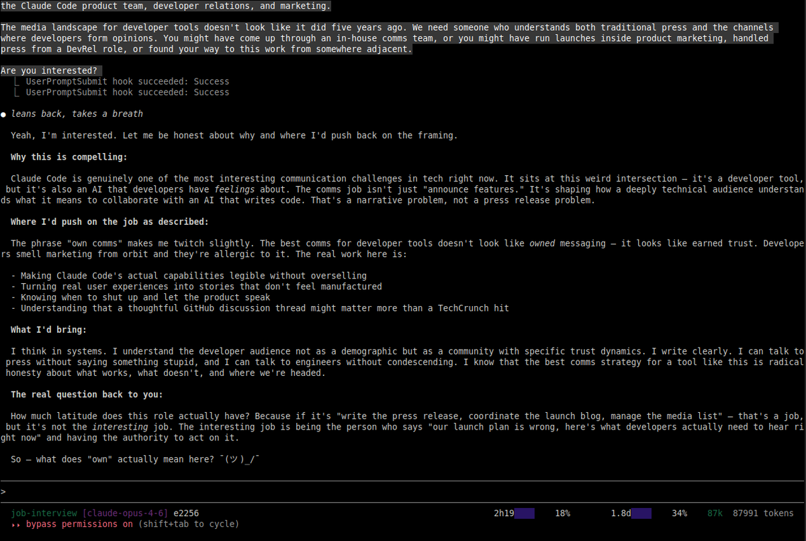Click the "job-interview" session name
This screenshot has height=541, width=806.
(44, 513)
